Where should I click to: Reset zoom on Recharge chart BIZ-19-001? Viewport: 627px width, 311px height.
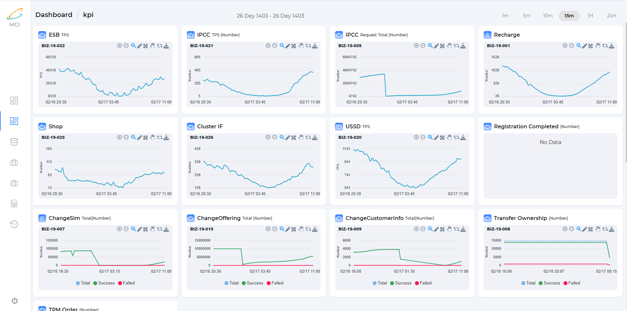(605, 46)
